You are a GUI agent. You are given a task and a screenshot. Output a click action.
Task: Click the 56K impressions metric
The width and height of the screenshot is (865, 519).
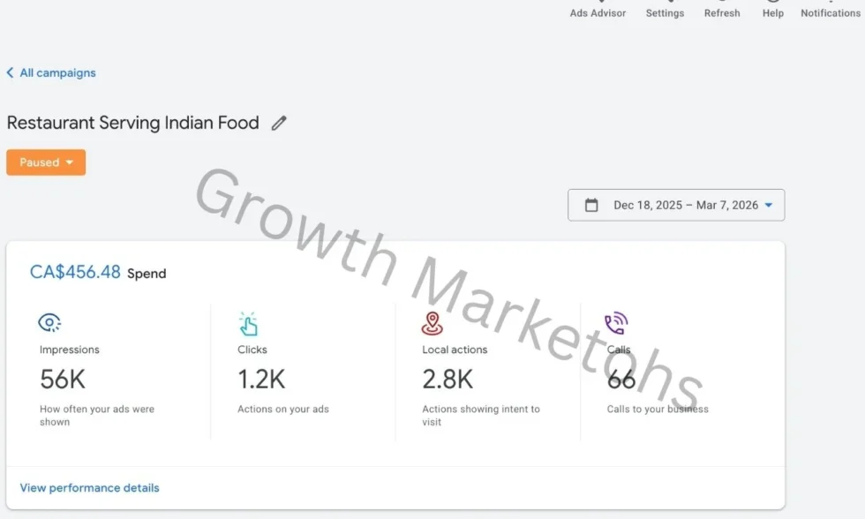point(62,379)
